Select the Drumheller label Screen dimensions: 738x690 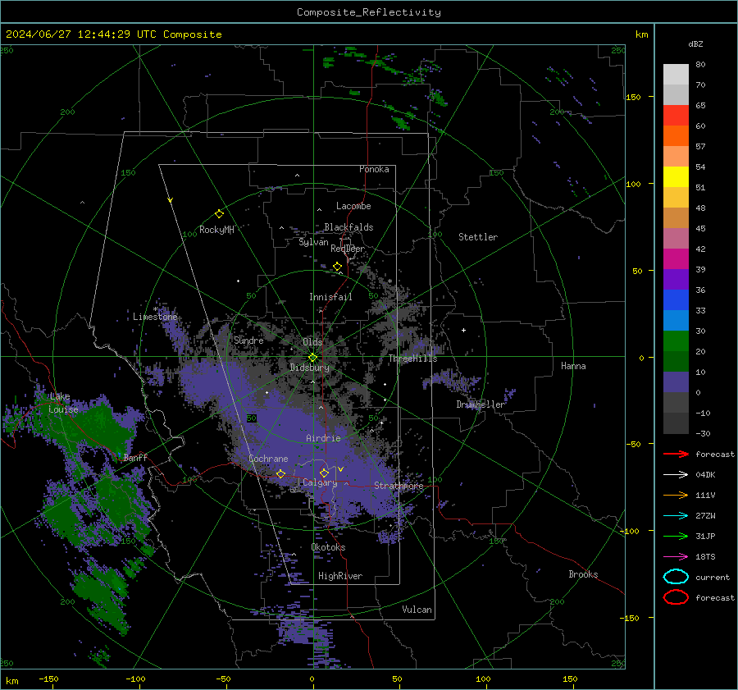[x=481, y=404]
